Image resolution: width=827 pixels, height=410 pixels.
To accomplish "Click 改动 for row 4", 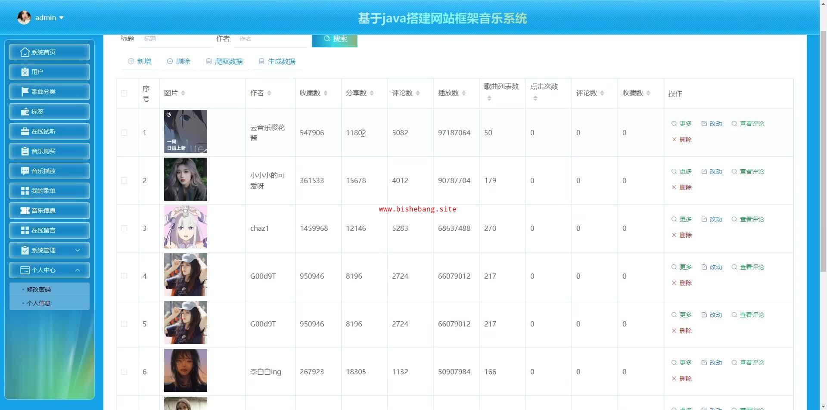I will coord(712,267).
